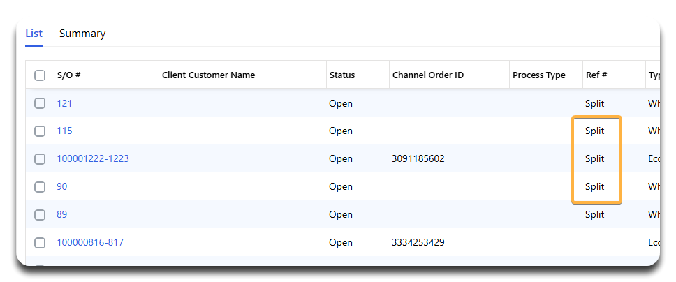Open order 100000816-817 link
The height and width of the screenshot is (282, 676).
pyautogui.click(x=90, y=243)
